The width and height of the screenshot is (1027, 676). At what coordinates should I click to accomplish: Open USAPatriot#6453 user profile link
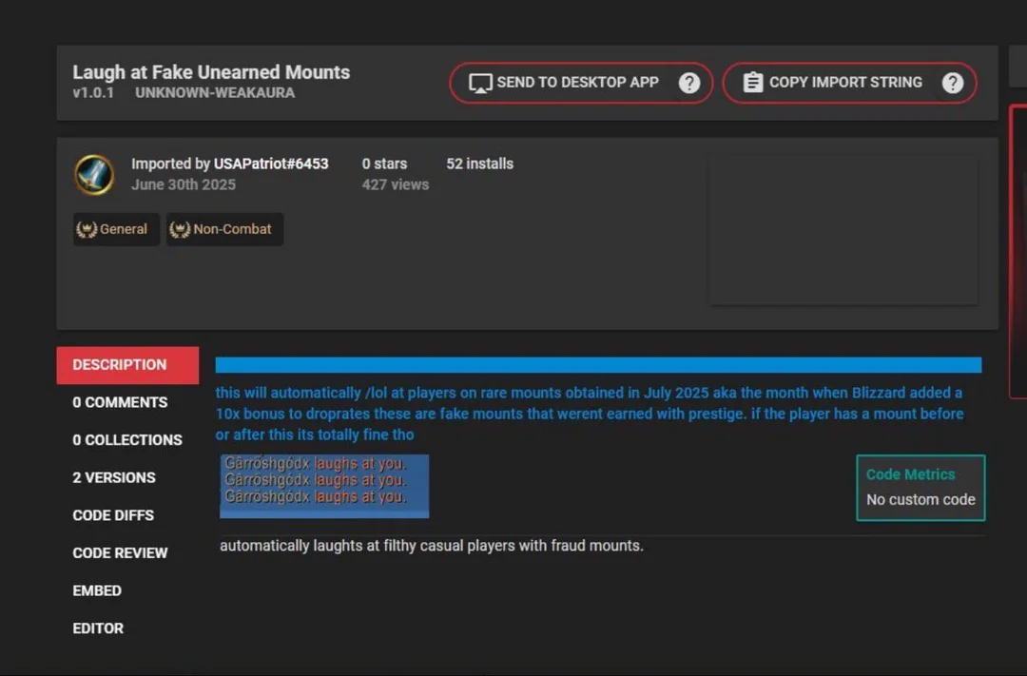[x=270, y=164]
